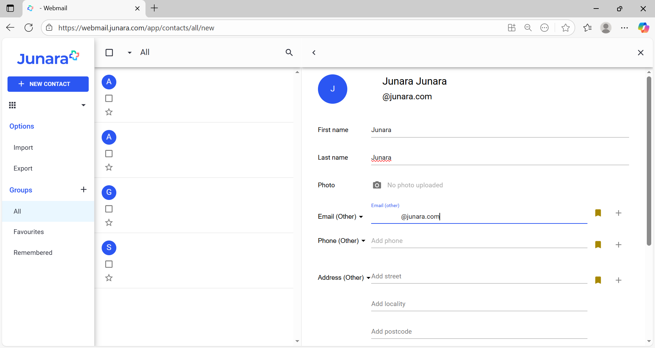Switch to the Webmail browser tab
Viewport: 655px width, 348px height.
[84, 9]
